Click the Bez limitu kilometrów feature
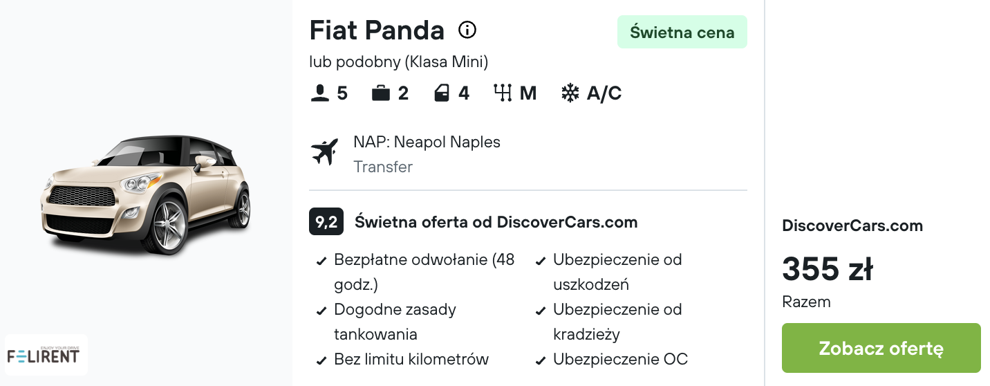The image size is (990, 386). pyautogui.click(x=411, y=359)
